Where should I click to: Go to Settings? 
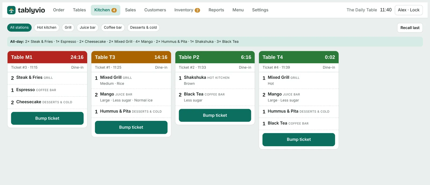click(260, 10)
